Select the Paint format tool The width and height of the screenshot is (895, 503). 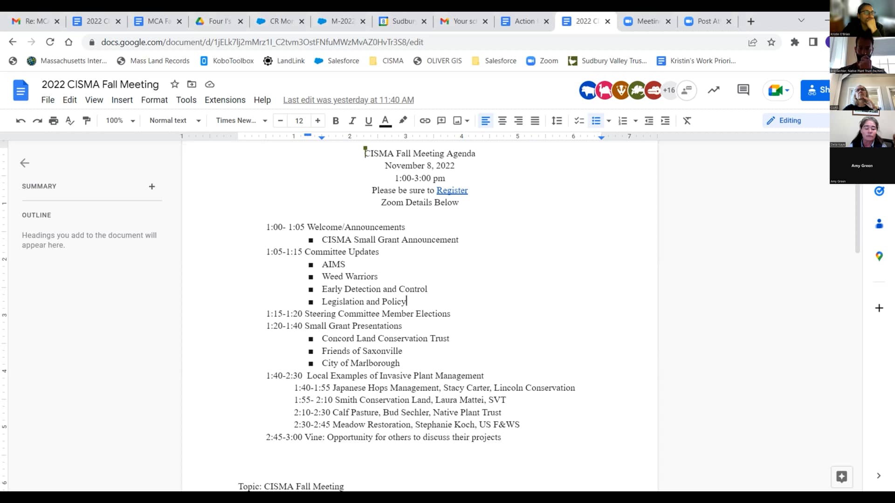tap(86, 121)
